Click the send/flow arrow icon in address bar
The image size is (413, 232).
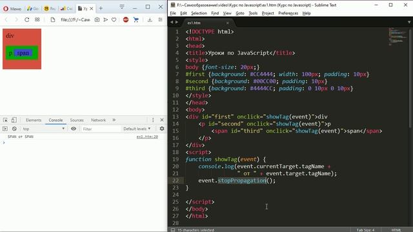tap(105, 20)
